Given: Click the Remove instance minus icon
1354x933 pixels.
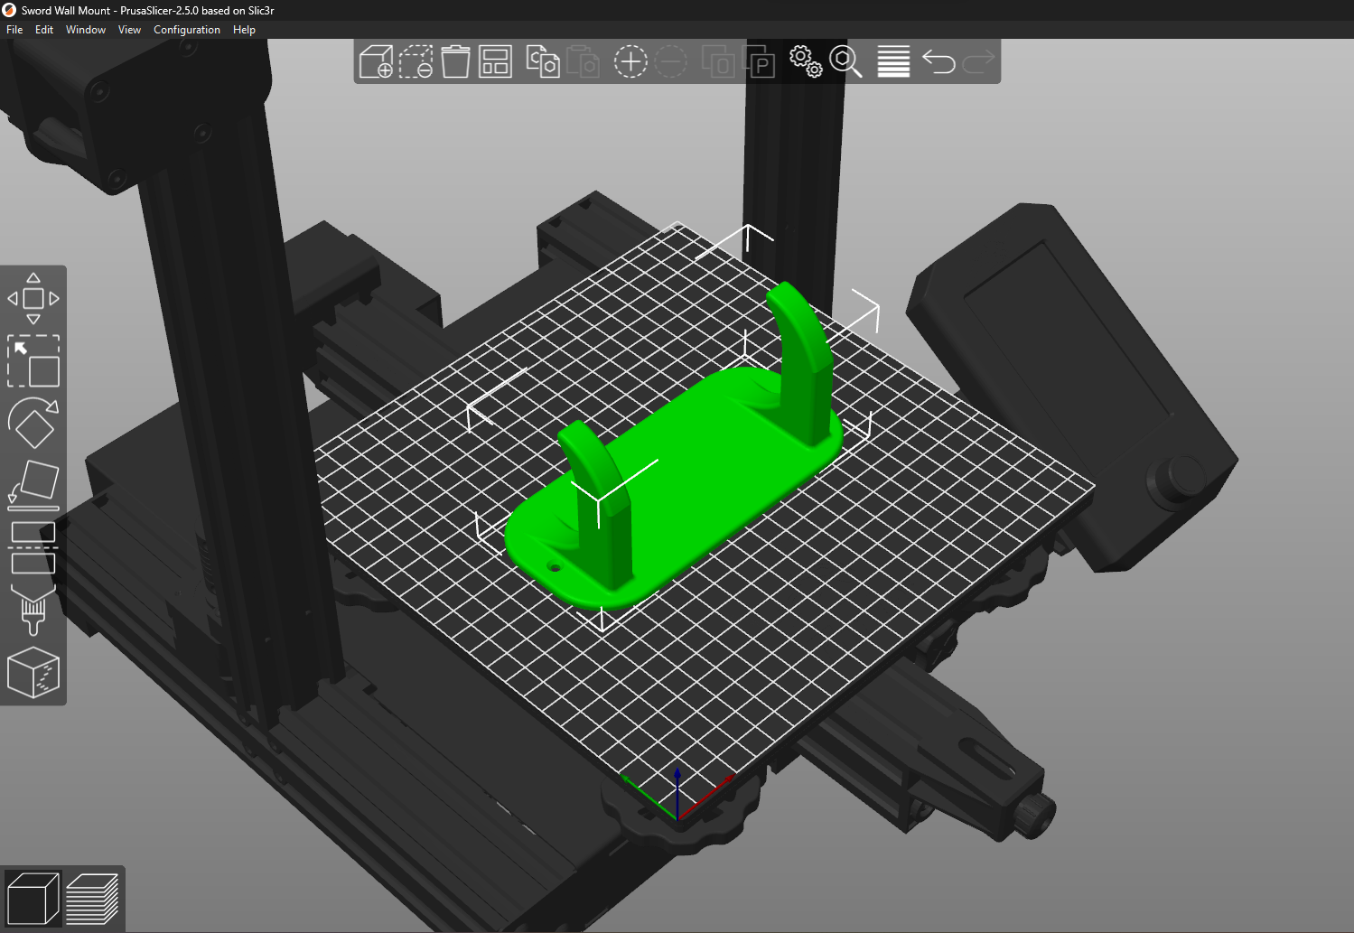Looking at the screenshot, I should point(670,61).
